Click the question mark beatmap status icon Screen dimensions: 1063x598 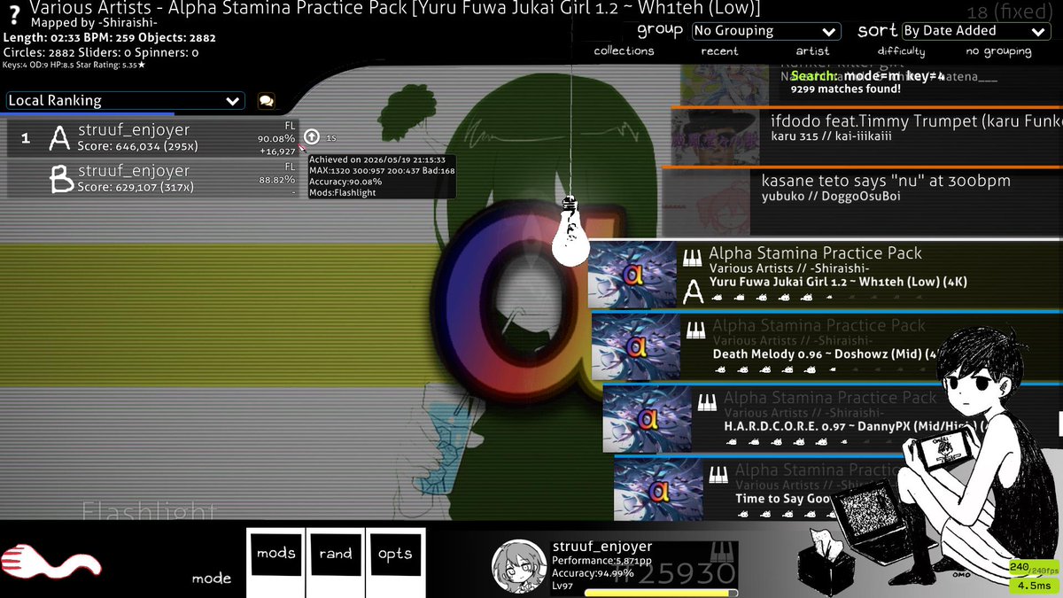pos(13,17)
